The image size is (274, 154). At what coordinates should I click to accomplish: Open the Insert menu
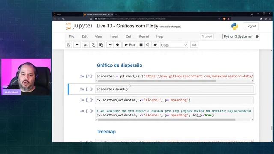[x=114, y=36]
